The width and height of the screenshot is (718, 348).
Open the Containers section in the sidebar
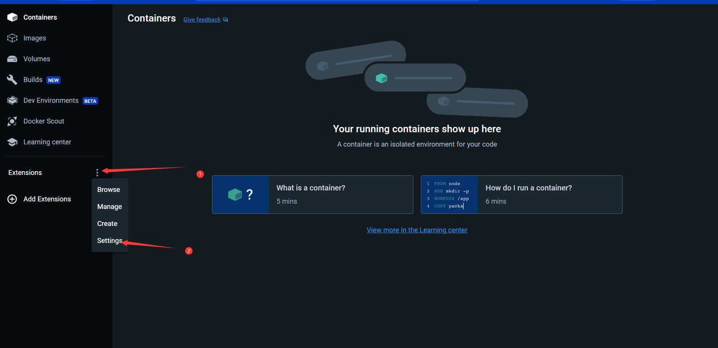tap(40, 17)
